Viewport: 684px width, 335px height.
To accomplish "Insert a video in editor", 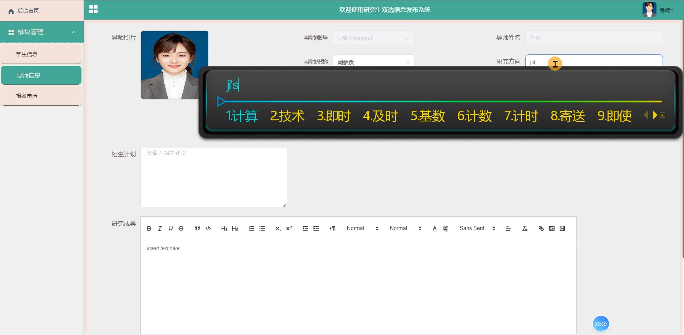I will pyautogui.click(x=562, y=229).
